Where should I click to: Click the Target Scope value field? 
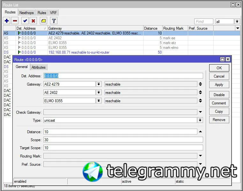click(123, 148)
